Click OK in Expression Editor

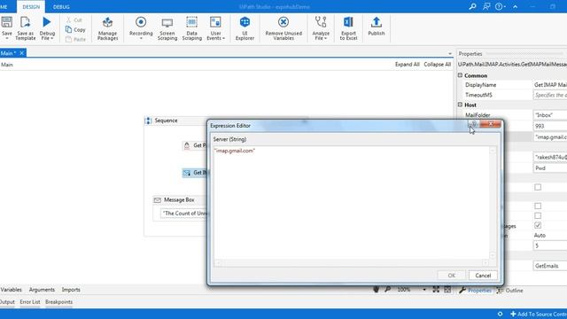(x=451, y=276)
